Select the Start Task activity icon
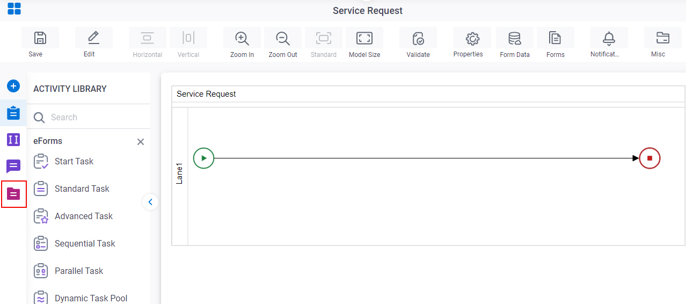 coord(41,161)
